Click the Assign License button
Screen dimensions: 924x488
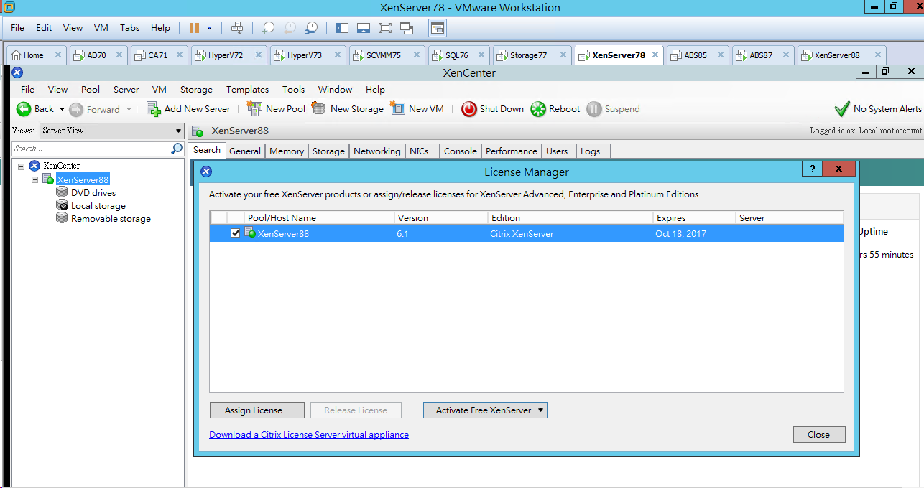point(257,410)
